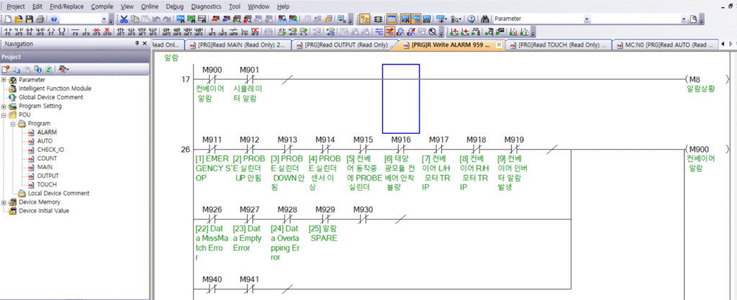Insert open contact with F5 ladder icon
The height and width of the screenshot is (300, 737).
[x=8, y=32]
